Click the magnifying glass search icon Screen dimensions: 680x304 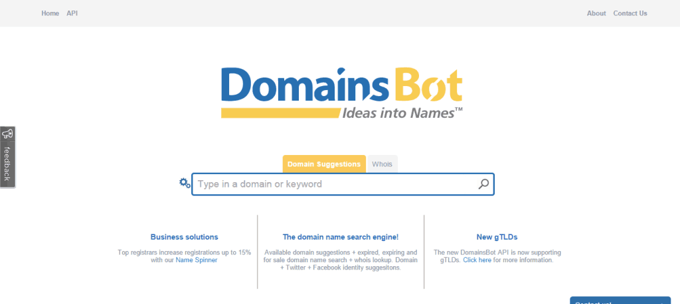(483, 184)
